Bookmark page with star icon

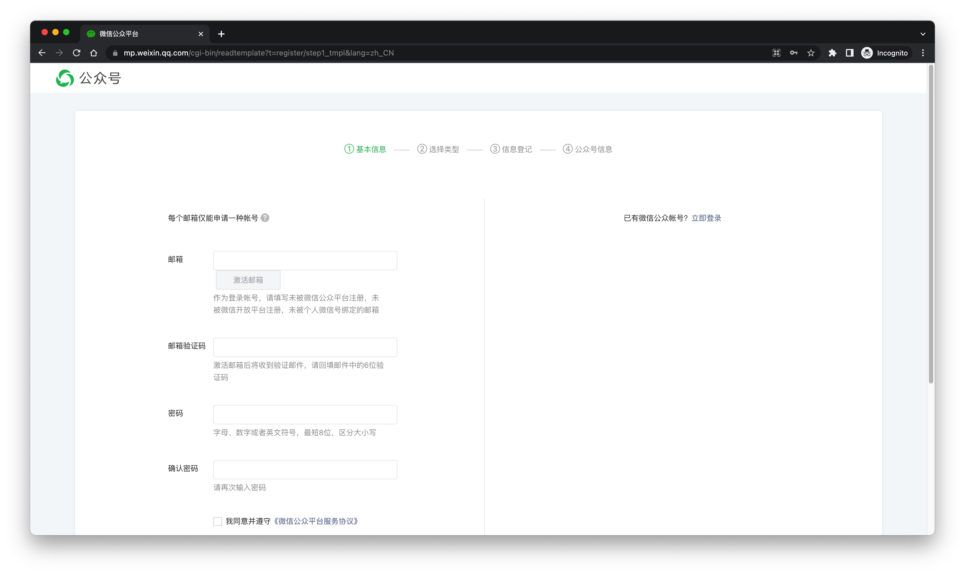pyautogui.click(x=810, y=53)
